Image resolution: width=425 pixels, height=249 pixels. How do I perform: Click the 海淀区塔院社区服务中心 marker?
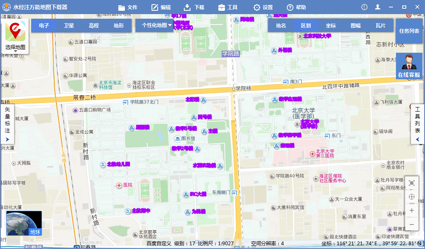[x=316, y=179]
